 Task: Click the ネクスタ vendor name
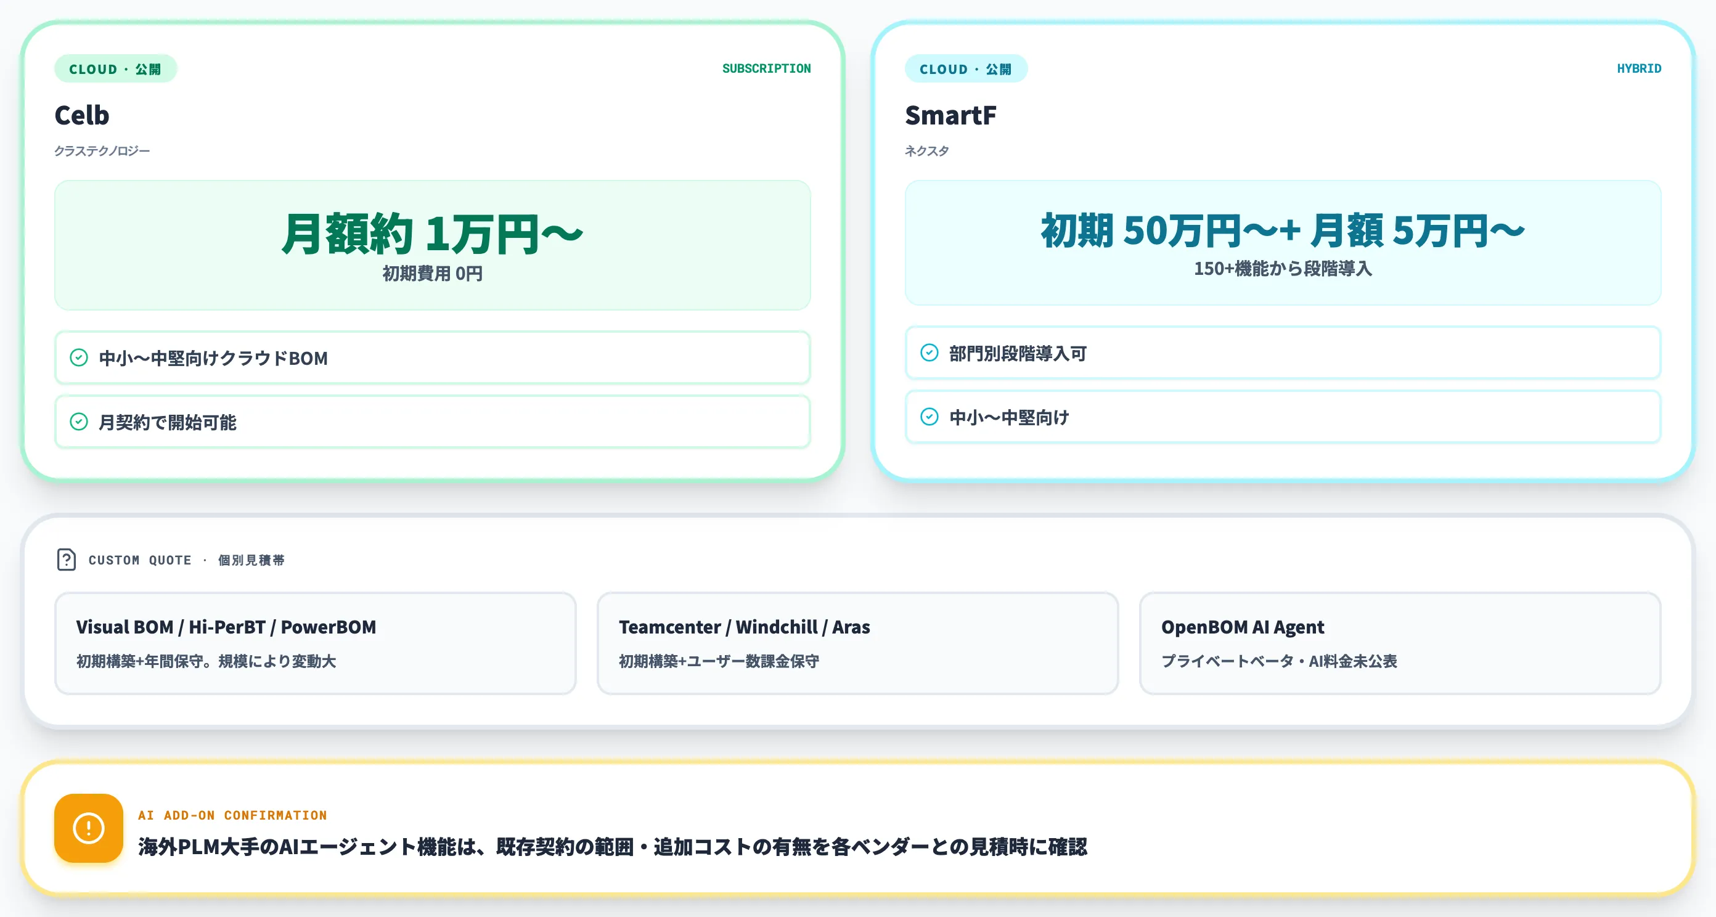(926, 151)
